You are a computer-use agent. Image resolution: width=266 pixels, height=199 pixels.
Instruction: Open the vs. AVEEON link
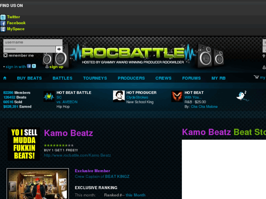67,102
